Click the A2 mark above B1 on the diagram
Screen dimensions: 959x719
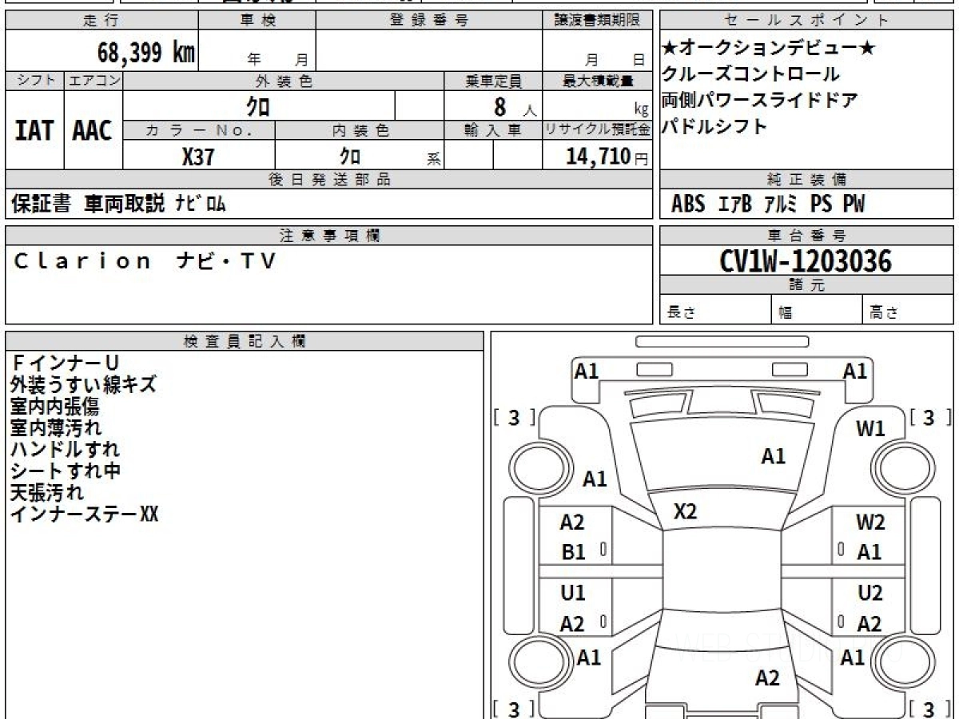point(572,522)
